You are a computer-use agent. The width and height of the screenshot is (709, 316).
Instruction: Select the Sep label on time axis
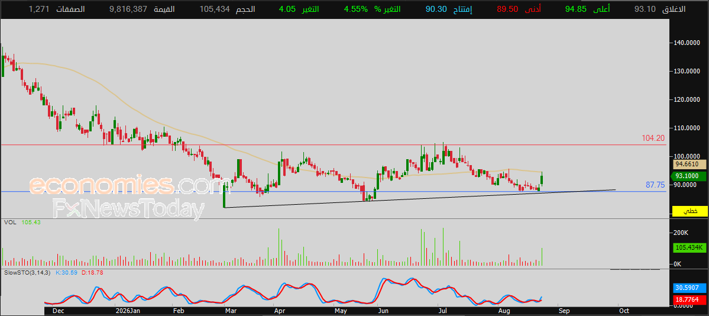pyautogui.click(x=564, y=311)
